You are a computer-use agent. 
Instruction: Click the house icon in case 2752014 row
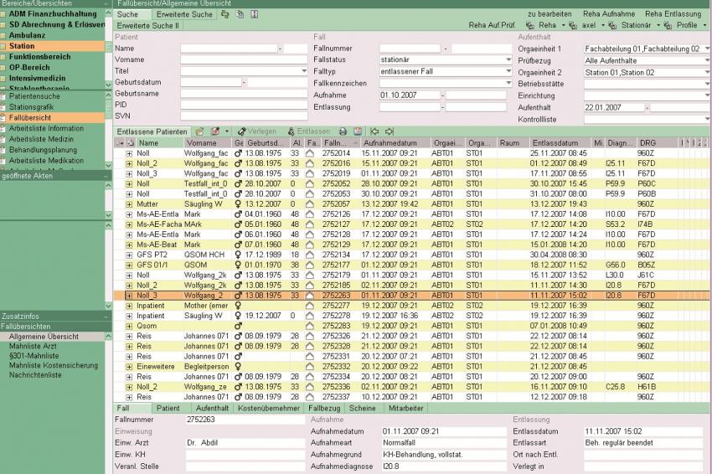point(310,153)
